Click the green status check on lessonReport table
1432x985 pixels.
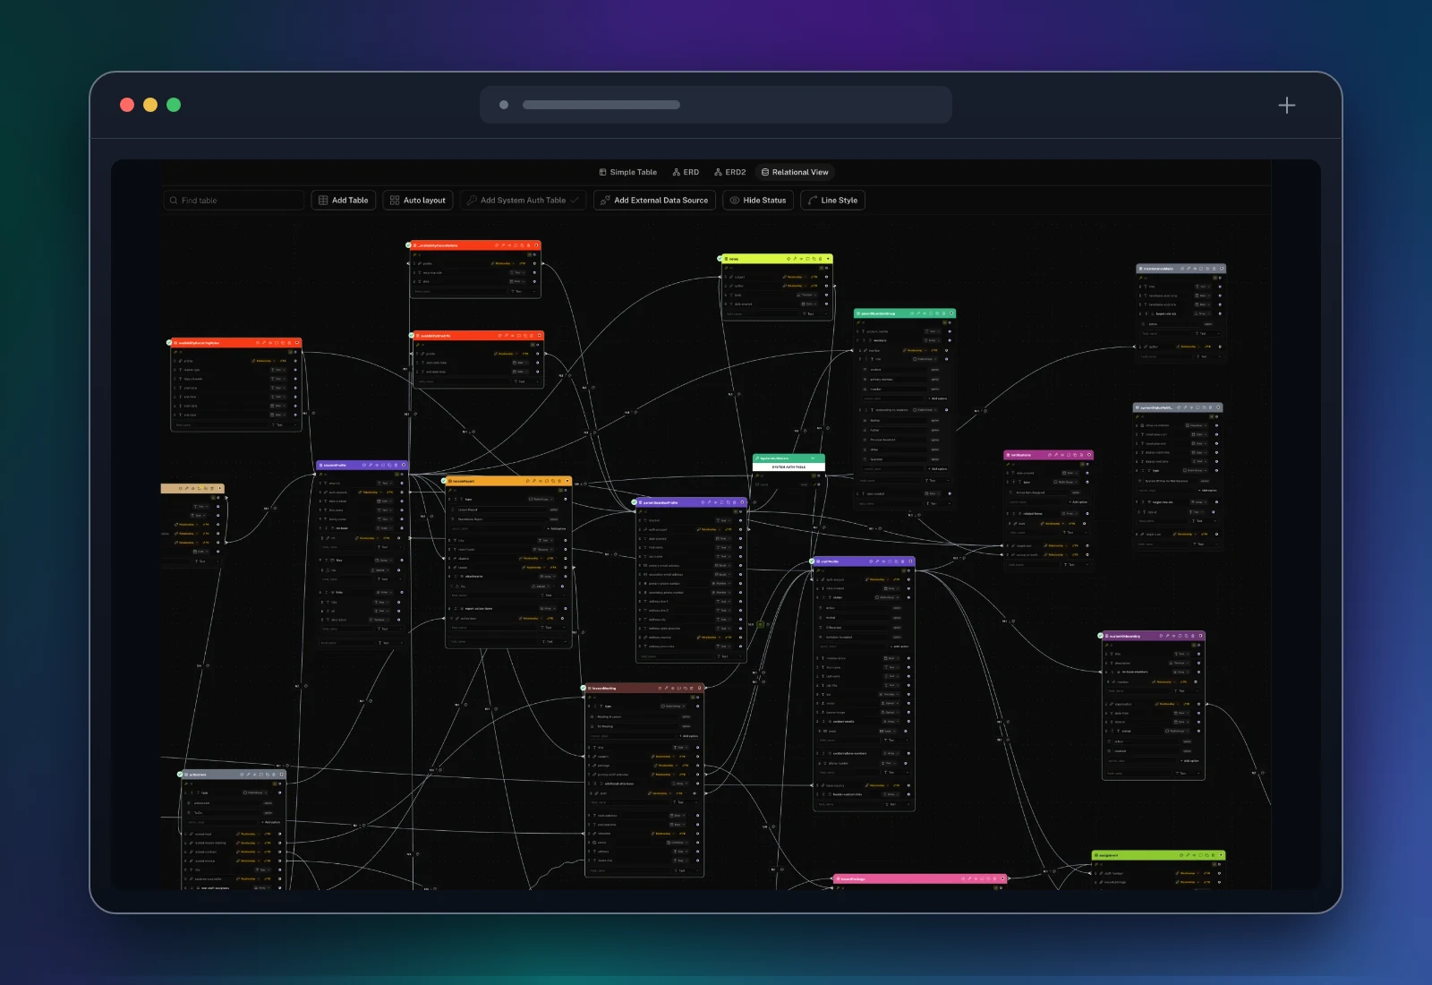pos(443,481)
